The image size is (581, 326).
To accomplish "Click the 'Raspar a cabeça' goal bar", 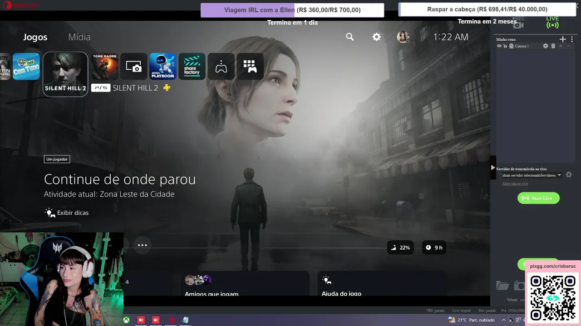I will point(487,9).
